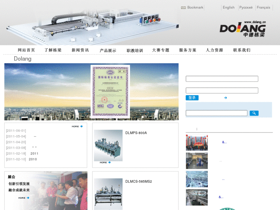The width and height of the screenshot is (280, 210).
Task: Open the 职教培训 menu item
Action: coord(135,50)
